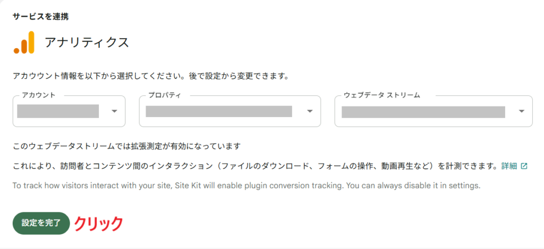Screen dimensions: 544x249
Task: Expand the プロパティ dropdown arrow
Action: point(310,111)
